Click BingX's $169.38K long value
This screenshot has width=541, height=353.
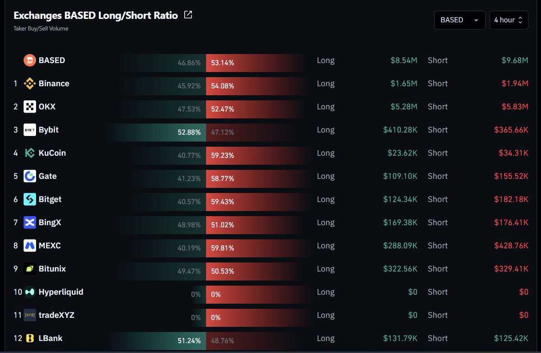point(400,222)
